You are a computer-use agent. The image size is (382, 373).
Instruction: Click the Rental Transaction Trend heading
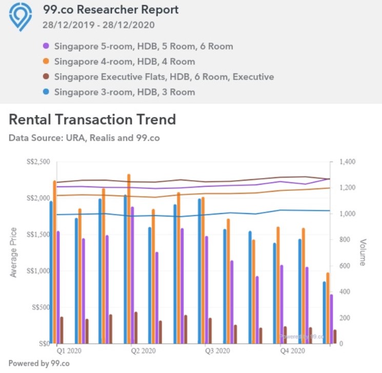point(92,120)
